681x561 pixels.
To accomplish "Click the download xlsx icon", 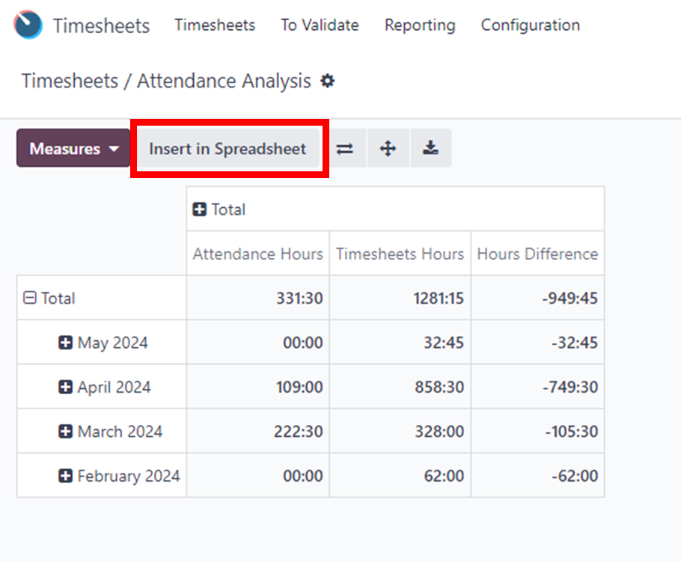I will click(430, 149).
